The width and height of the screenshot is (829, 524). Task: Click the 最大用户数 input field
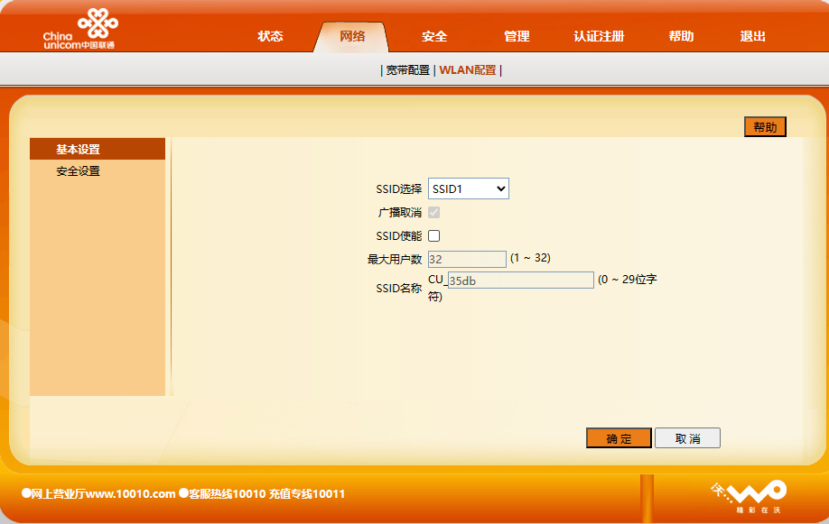pyautogui.click(x=467, y=260)
